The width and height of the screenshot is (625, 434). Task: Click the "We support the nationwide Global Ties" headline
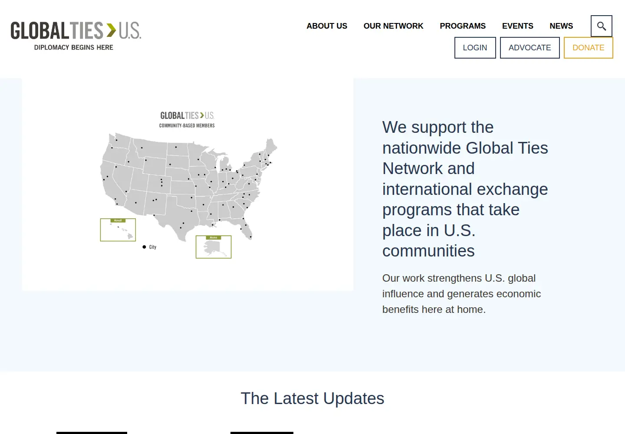465,189
